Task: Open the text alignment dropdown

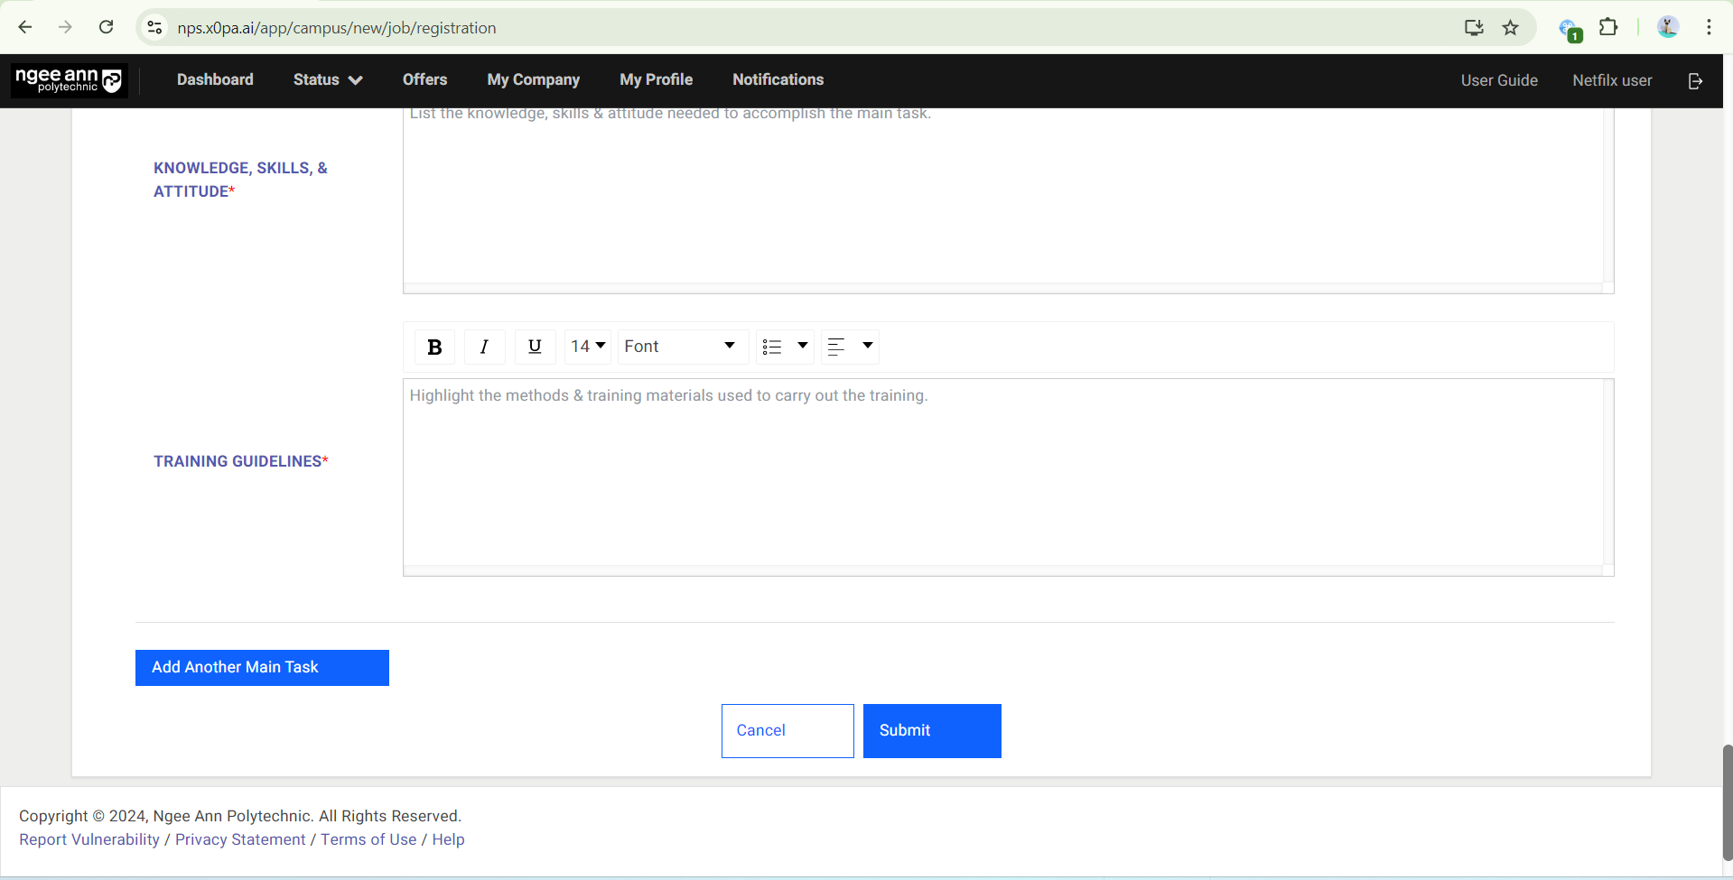Action: (x=850, y=347)
